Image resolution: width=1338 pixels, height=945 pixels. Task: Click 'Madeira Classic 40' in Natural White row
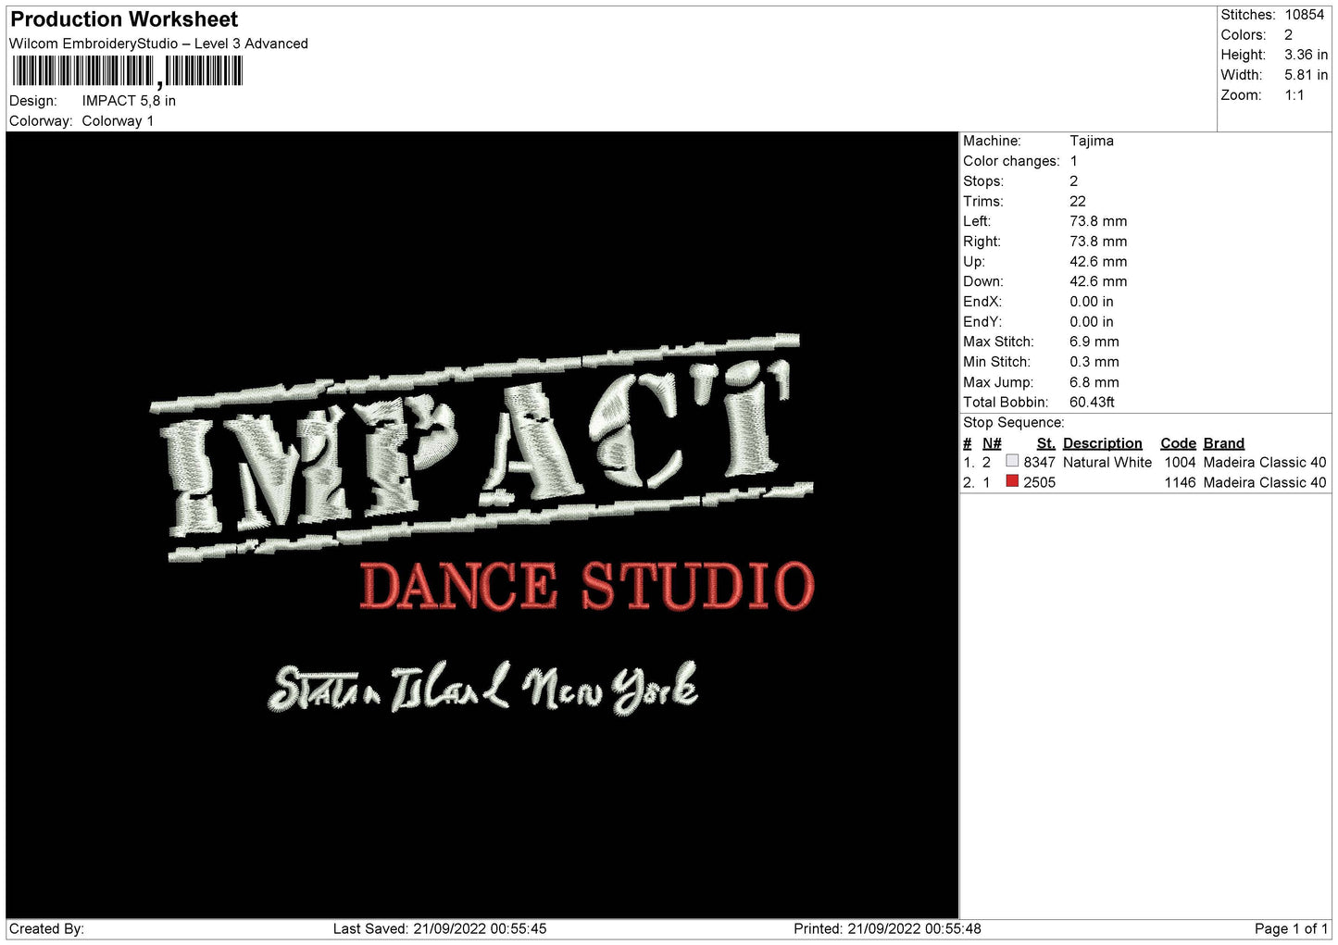tap(1265, 463)
